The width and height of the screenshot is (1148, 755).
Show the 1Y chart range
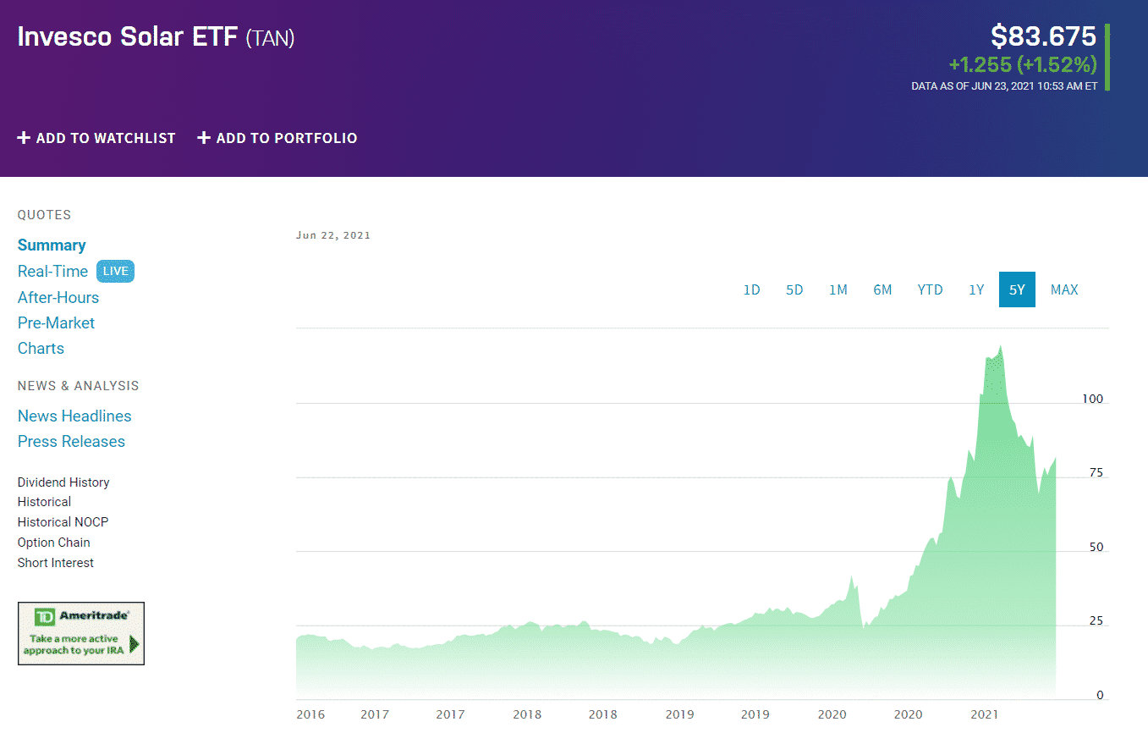click(x=976, y=289)
